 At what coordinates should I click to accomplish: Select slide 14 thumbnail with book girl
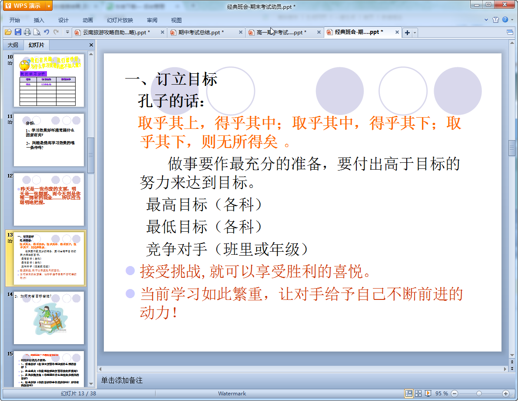click(x=49, y=318)
